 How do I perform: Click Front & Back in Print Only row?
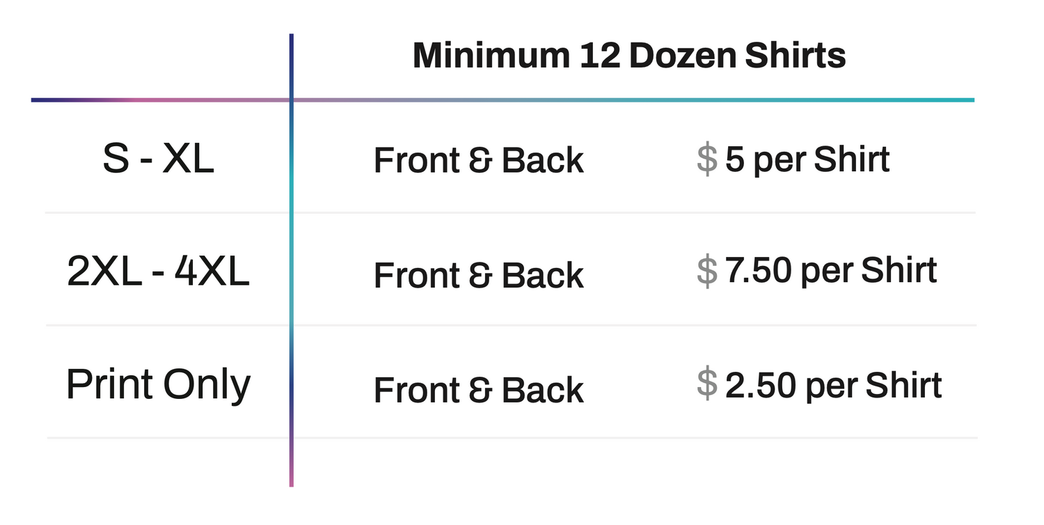pos(479,390)
